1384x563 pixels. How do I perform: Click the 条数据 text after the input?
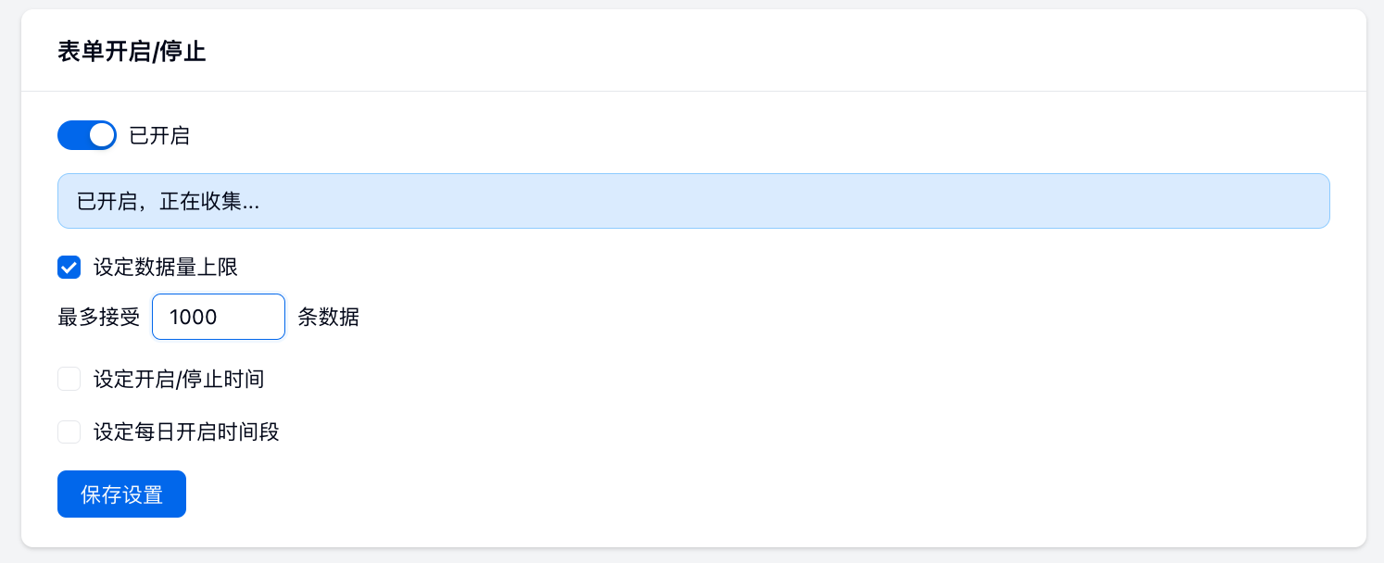pyautogui.click(x=329, y=317)
